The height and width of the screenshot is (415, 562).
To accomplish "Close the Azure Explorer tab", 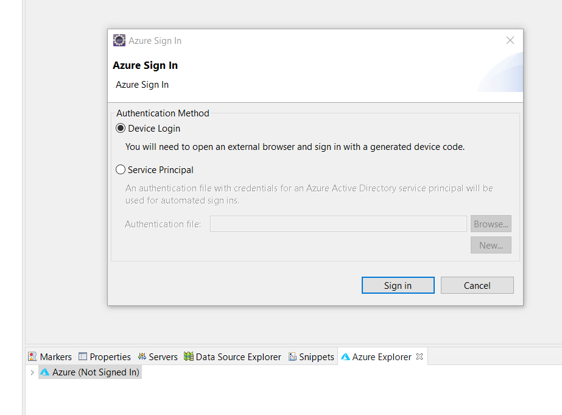I will [x=418, y=356].
